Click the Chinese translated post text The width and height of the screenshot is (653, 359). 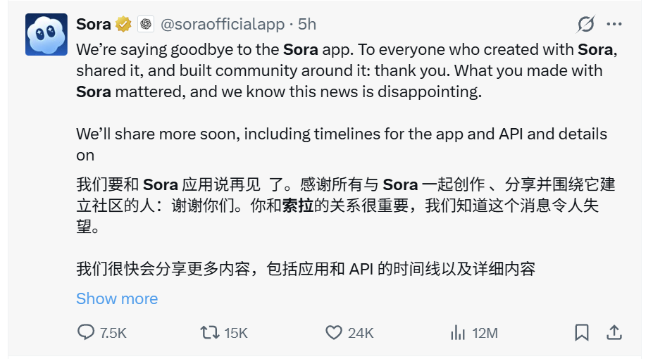(345, 206)
